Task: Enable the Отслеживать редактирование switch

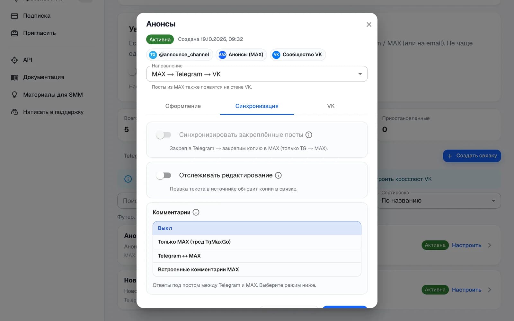Action: (x=164, y=175)
